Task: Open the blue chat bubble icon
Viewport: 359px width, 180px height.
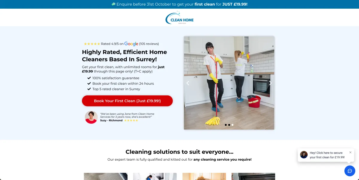Action: [x=350, y=171]
